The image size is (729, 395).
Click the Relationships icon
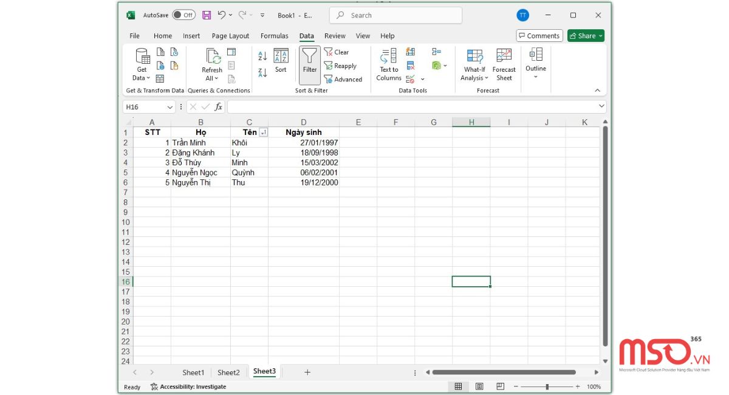(436, 52)
